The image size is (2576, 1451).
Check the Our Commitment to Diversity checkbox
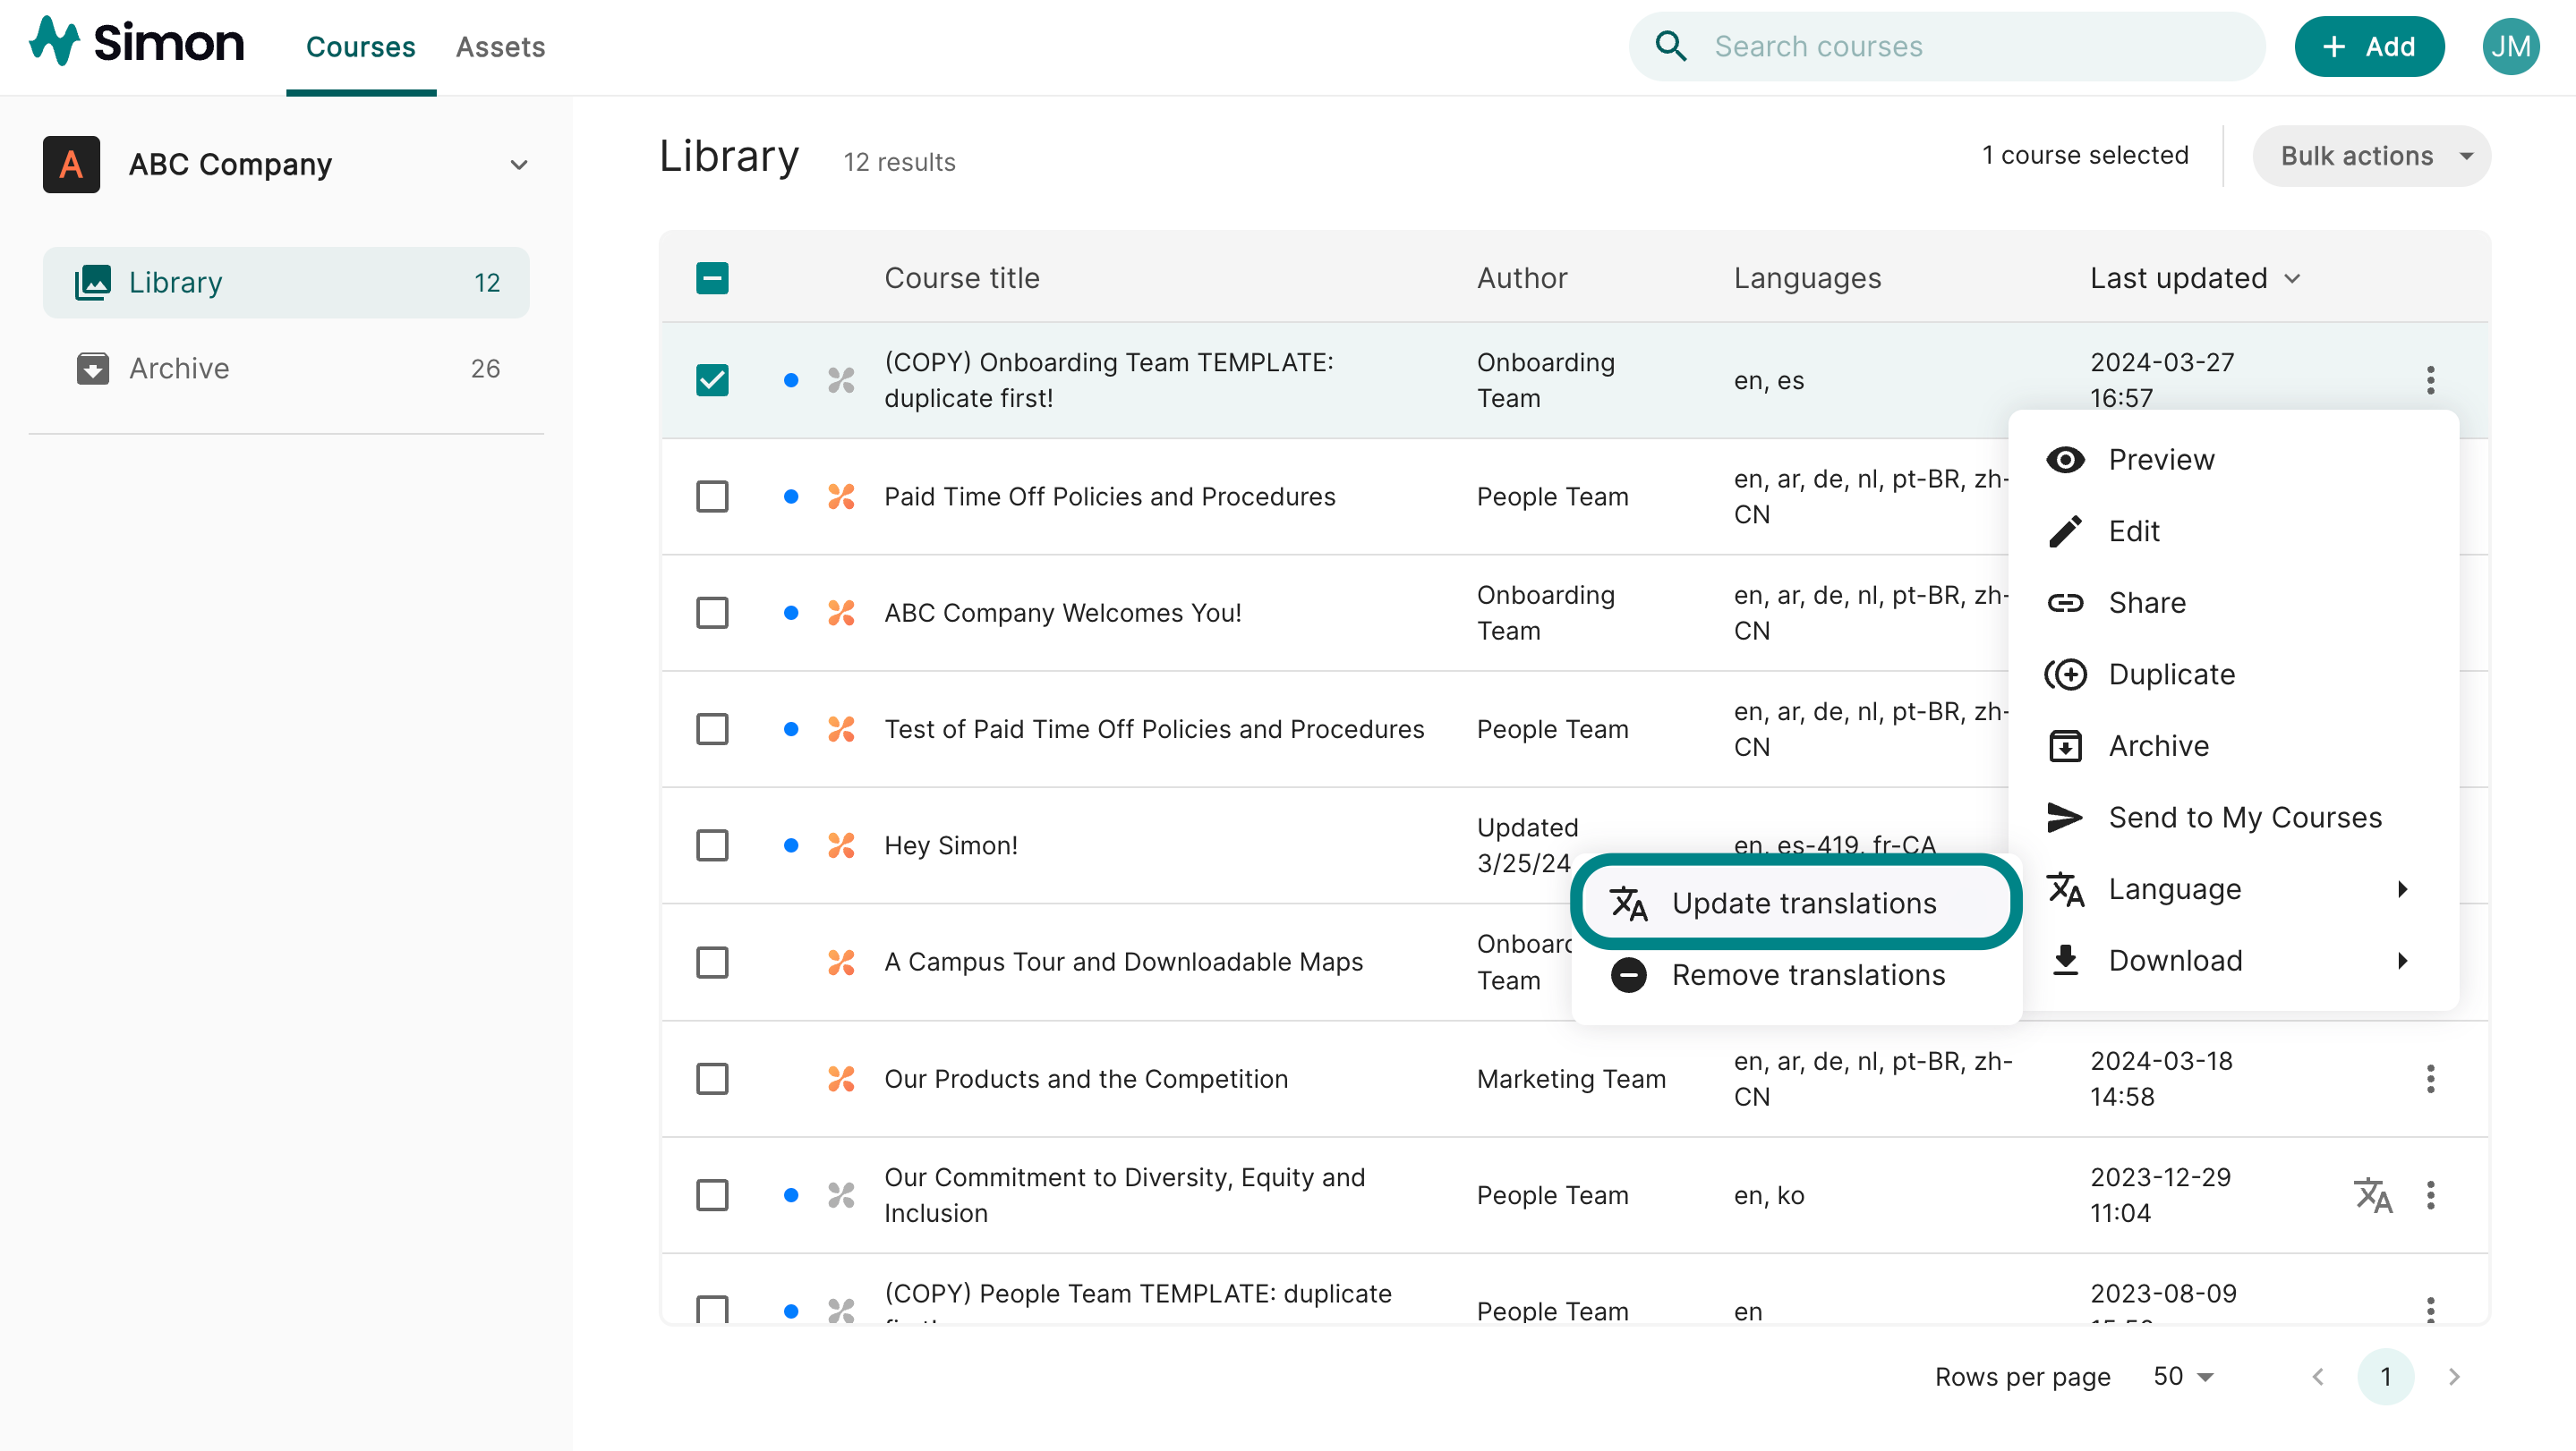[712, 1195]
